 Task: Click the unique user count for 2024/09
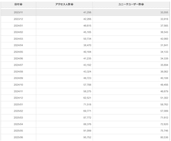coord(164,78)
